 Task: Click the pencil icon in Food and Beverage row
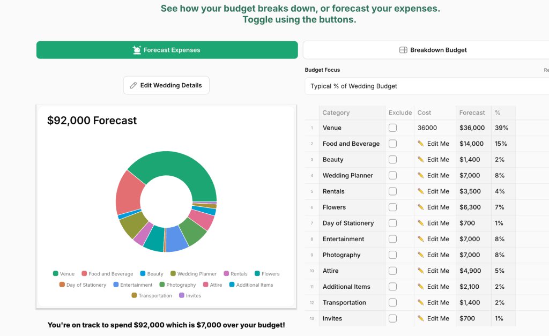pyautogui.click(x=421, y=144)
